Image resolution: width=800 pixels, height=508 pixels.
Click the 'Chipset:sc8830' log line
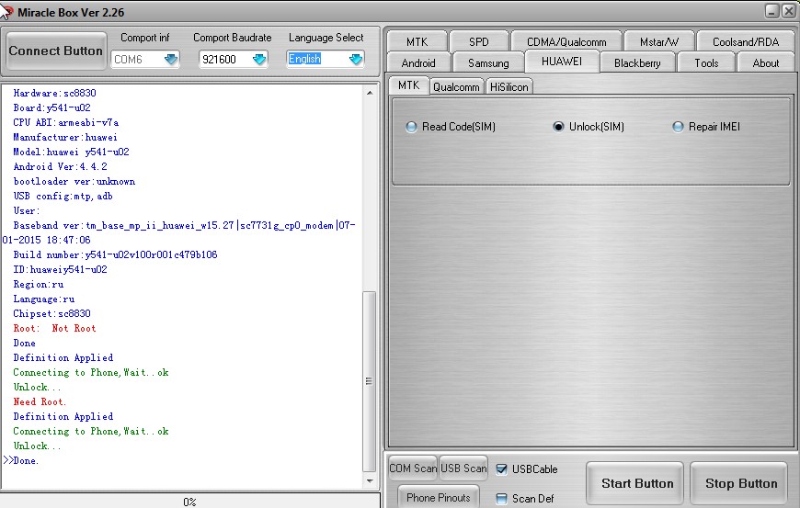(x=52, y=314)
